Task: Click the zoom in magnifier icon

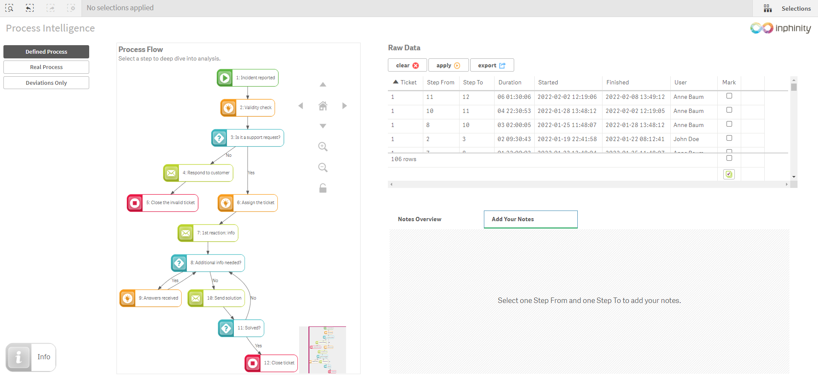Action: [323, 147]
